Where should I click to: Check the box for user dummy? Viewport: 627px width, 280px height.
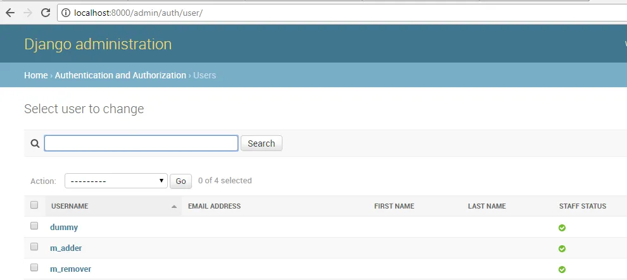click(x=34, y=226)
